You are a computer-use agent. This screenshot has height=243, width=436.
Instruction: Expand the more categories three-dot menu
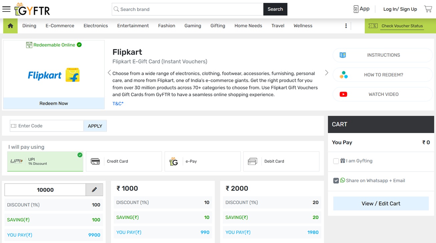[346, 26]
